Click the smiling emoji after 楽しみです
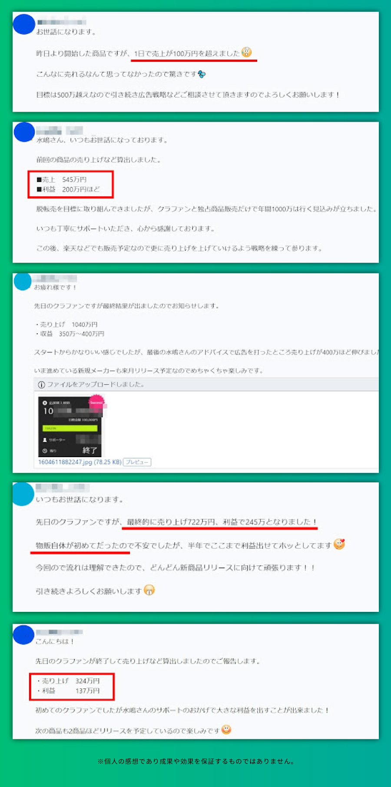 click(x=226, y=729)
